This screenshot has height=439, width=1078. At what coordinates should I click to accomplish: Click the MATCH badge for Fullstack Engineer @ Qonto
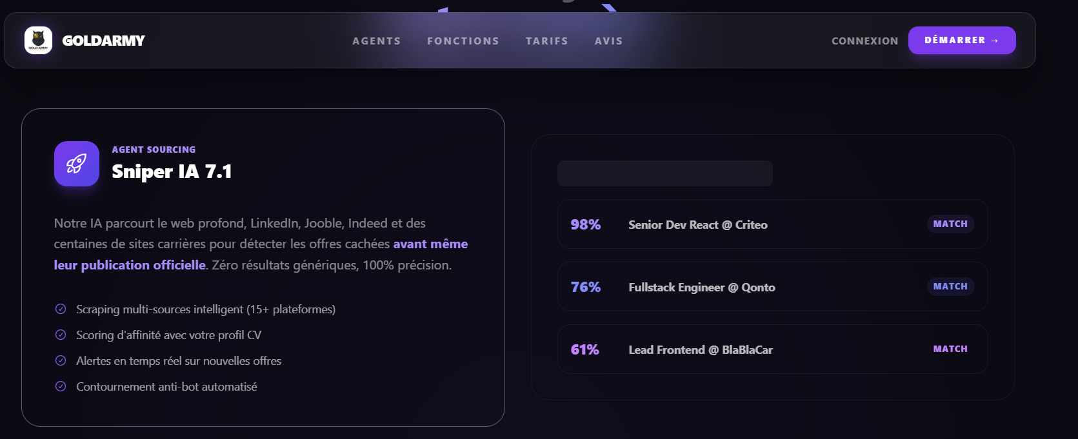pyautogui.click(x=950, y=286)
